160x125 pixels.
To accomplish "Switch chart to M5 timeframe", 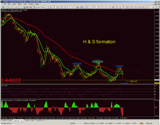I will coord(136,7).
